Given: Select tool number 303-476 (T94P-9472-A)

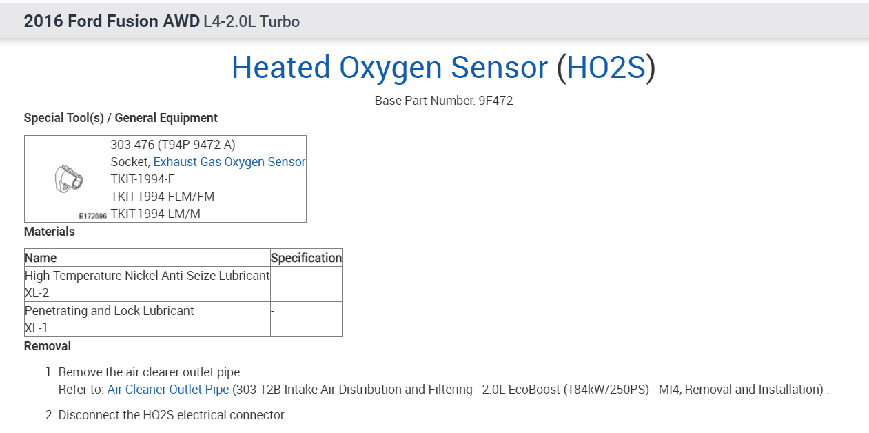Looking at the screenshot, I should (x=173, y=145).
